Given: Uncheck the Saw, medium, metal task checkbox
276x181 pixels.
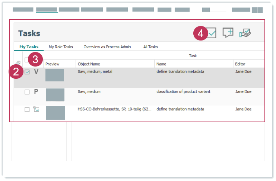Looking at the screenshot, I should tap(27, 72).
